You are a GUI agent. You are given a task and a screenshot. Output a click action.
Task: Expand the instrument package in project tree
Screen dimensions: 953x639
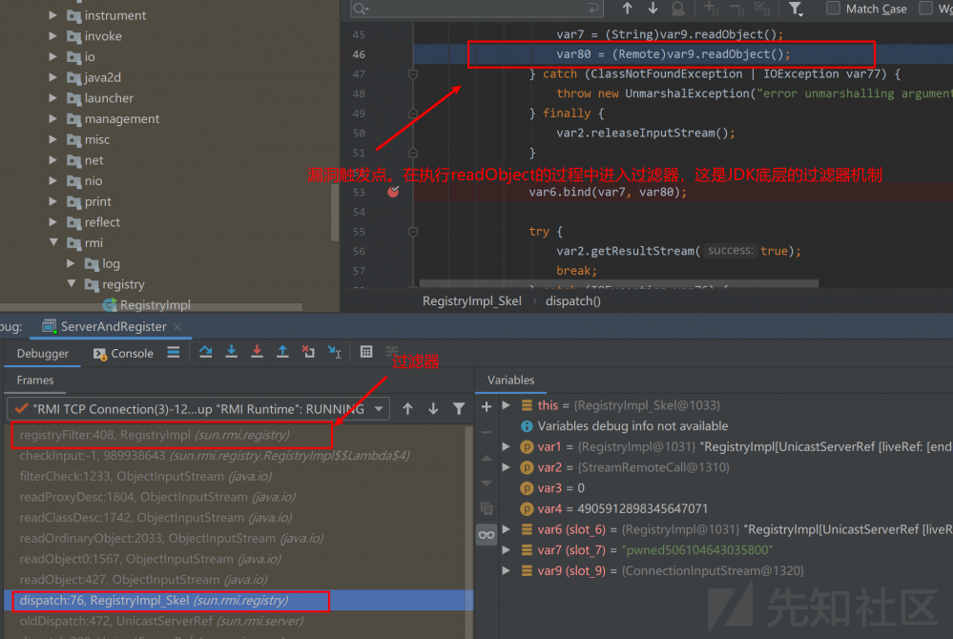53,15
